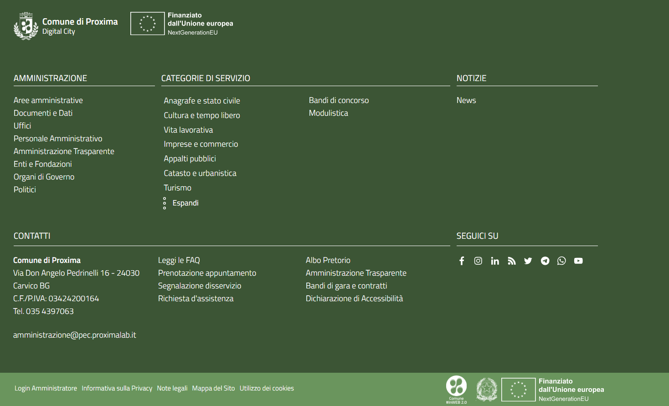The image size is (669, 406).
Task: Open the RSS feed icon
Action: point(512,261)
